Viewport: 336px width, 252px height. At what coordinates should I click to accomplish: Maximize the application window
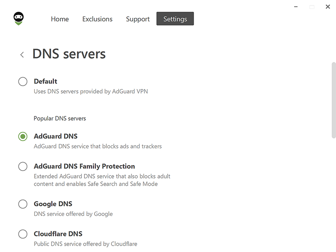click(312, 7)
